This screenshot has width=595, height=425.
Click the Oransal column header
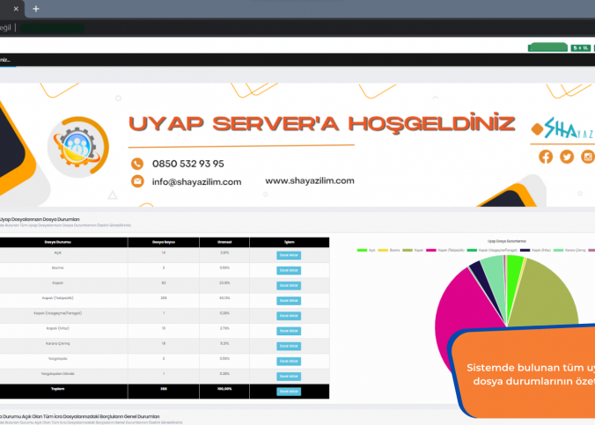tap(224, 242)
